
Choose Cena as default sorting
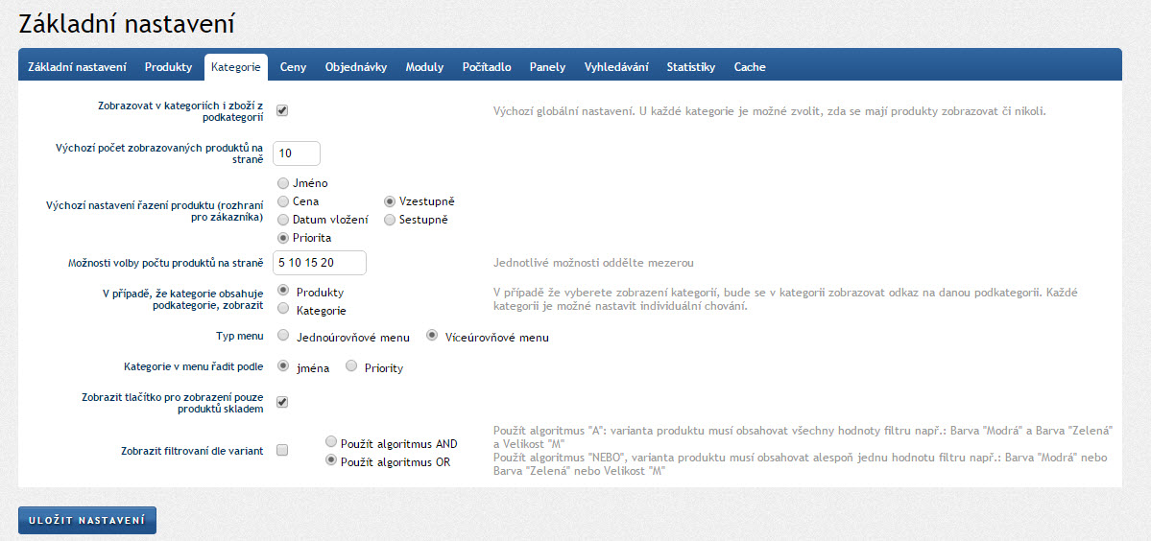(283, 201)
